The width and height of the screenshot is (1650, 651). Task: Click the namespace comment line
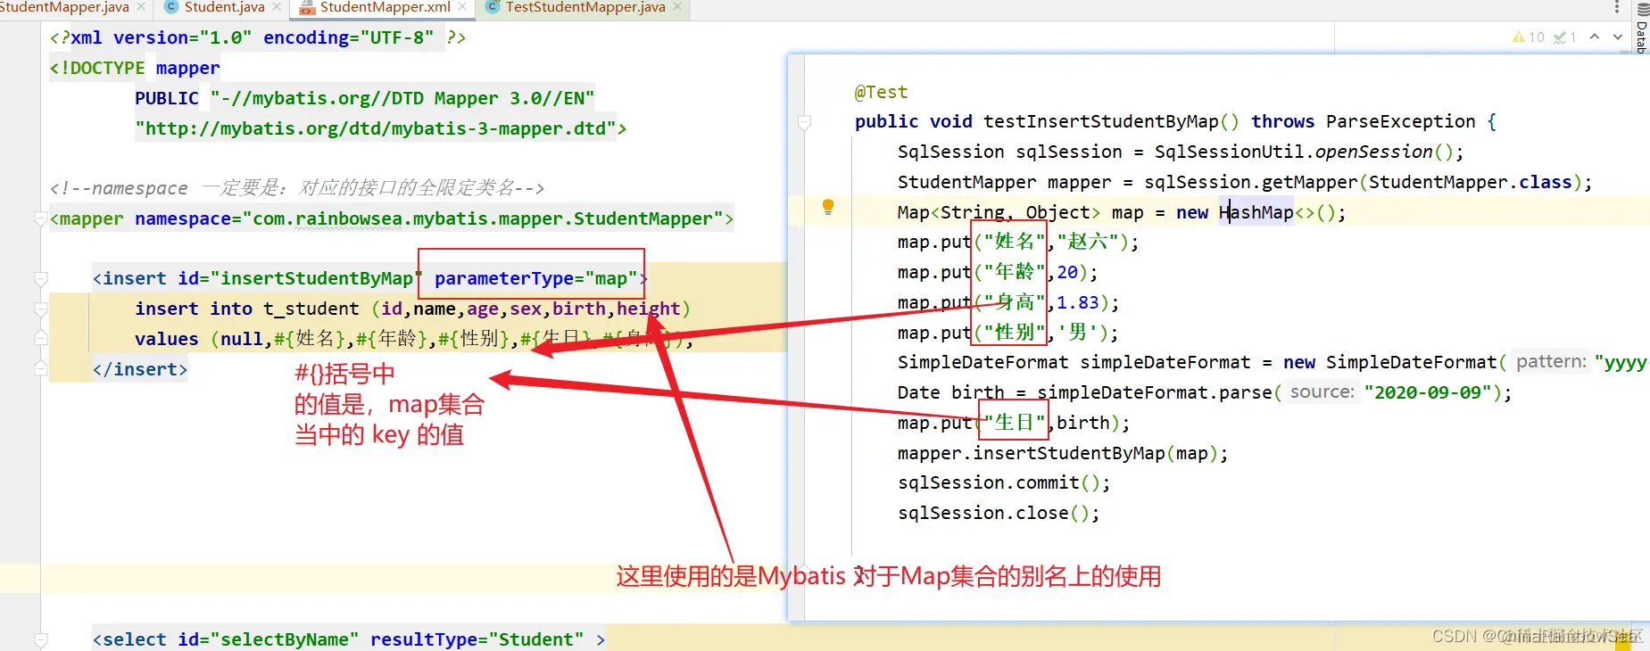(x=297, y=188)
